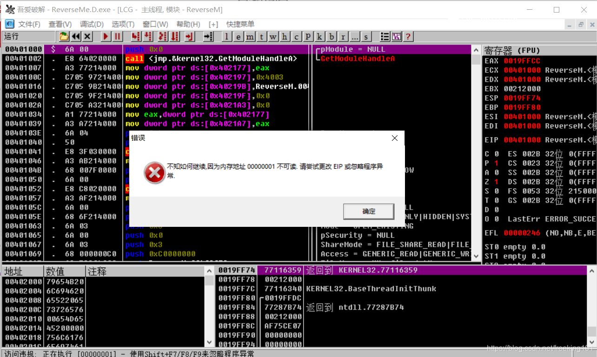Show the run trace via '...' button
This screenshot has width=597, height=357.
coord(355,37)
